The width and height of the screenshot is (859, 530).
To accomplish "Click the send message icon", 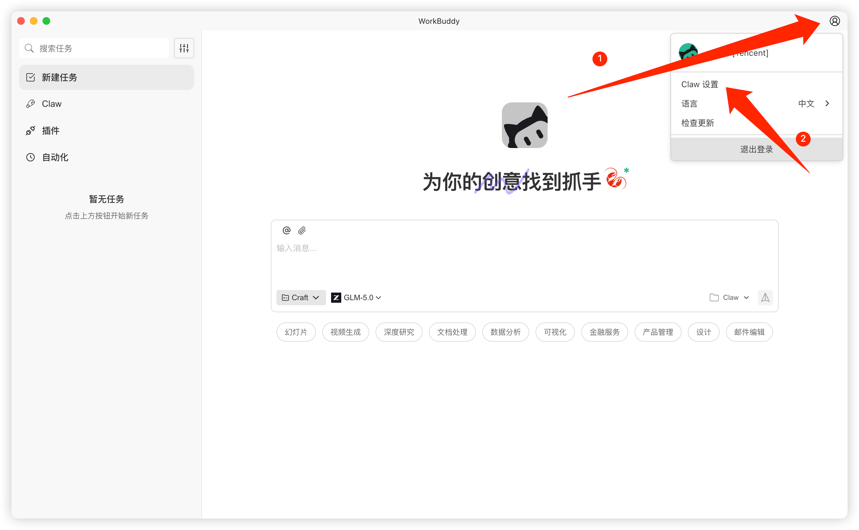I will pos(765,297).
